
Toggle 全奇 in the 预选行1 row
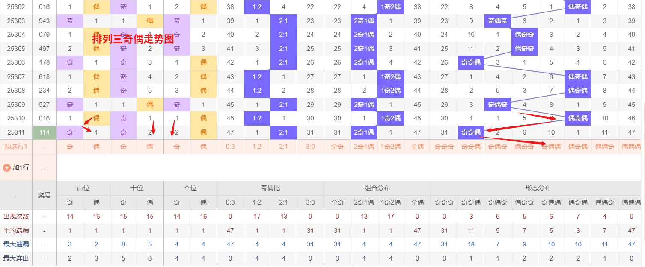click(x=337, y=147)
